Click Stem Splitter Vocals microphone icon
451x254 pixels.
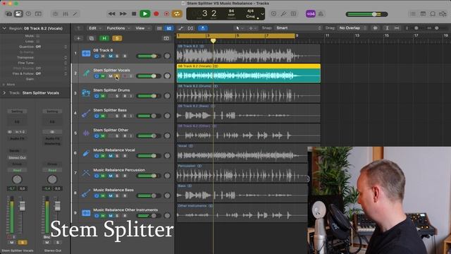pyautogui.click(x=86, y=73)
